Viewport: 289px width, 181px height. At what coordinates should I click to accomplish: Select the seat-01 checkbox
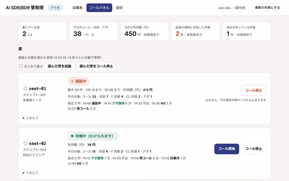click(25, 89)
